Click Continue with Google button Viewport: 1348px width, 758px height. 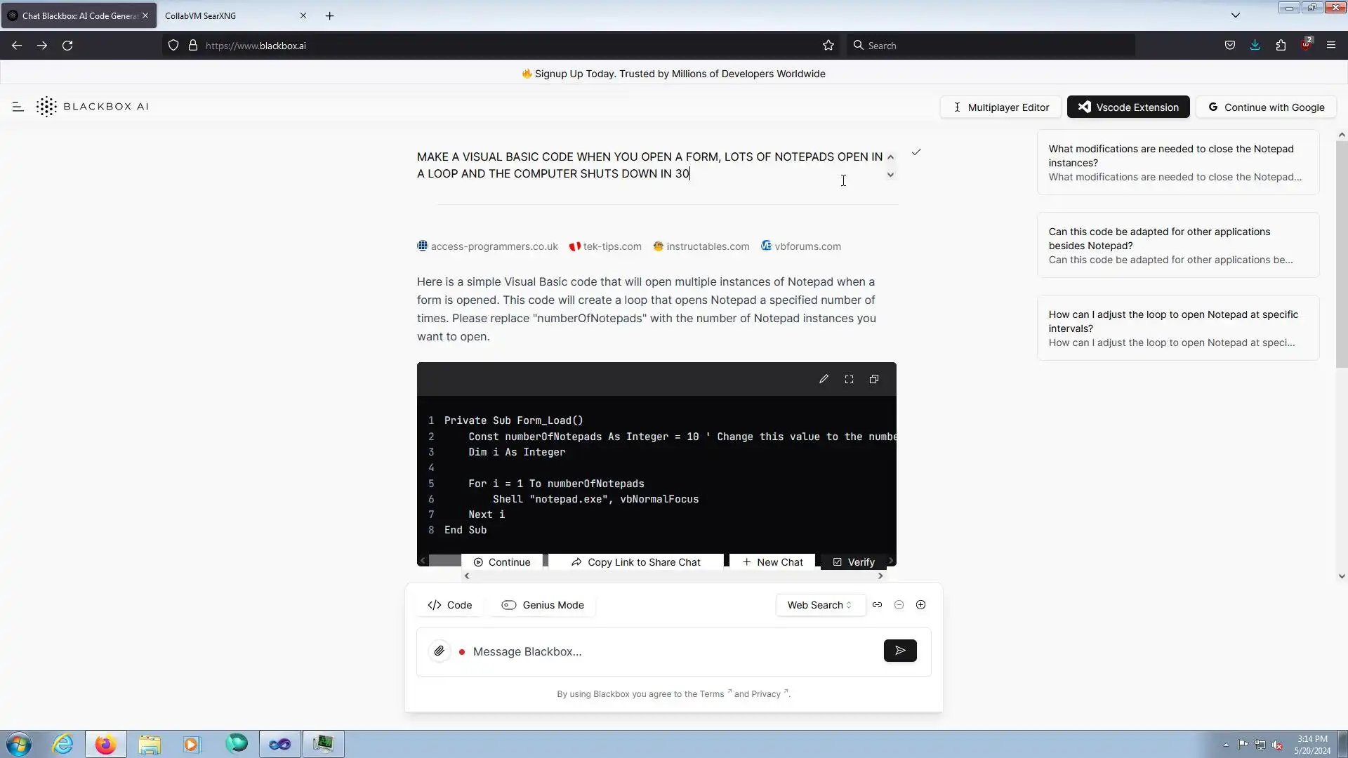click(1266, 107)
